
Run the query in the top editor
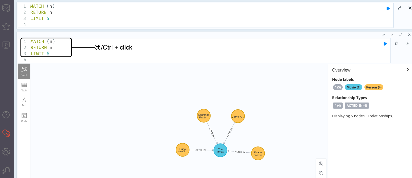click(388, 8)
